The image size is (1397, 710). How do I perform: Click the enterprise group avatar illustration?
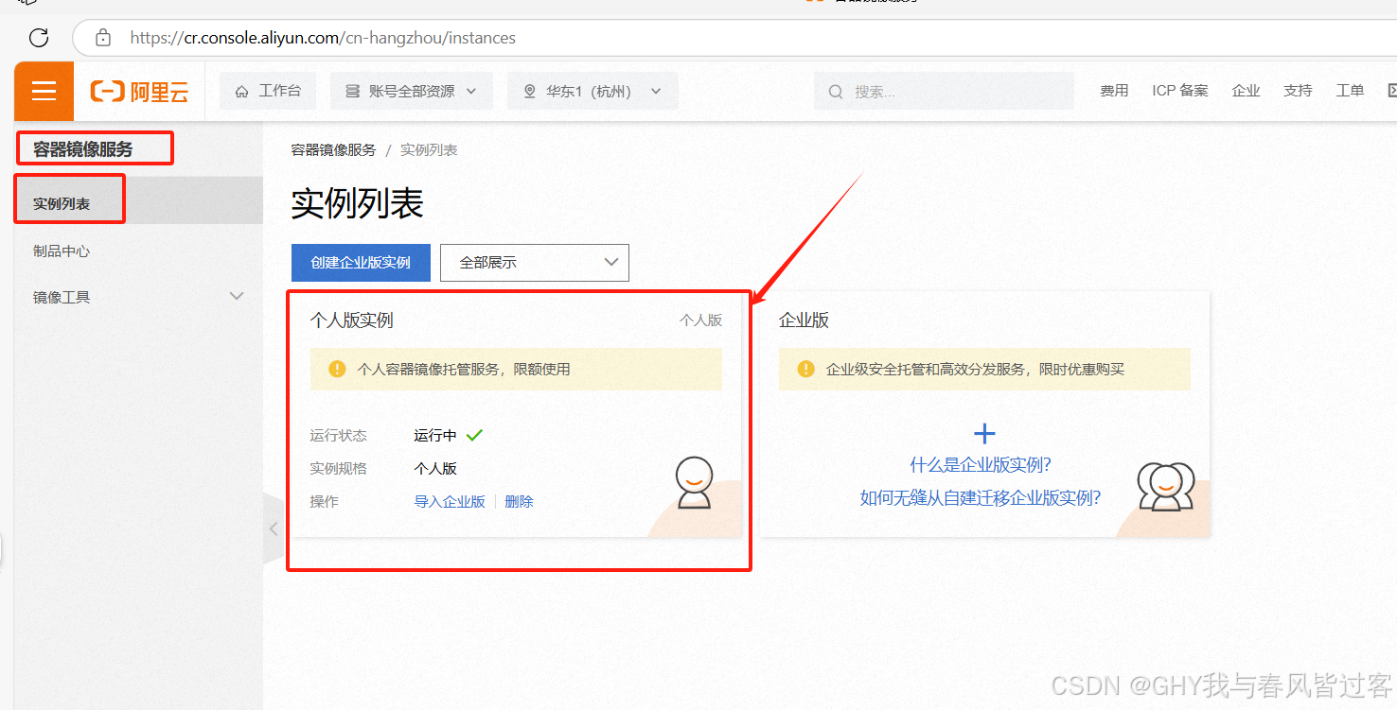click(x=1165, y=486)
